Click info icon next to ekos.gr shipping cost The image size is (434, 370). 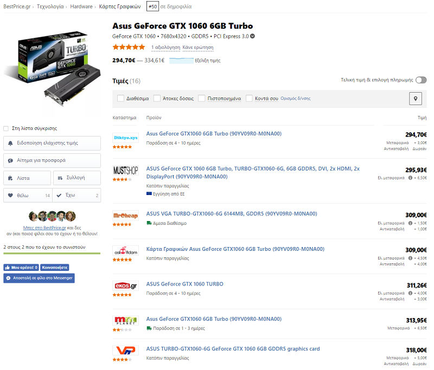click(410, 293)
